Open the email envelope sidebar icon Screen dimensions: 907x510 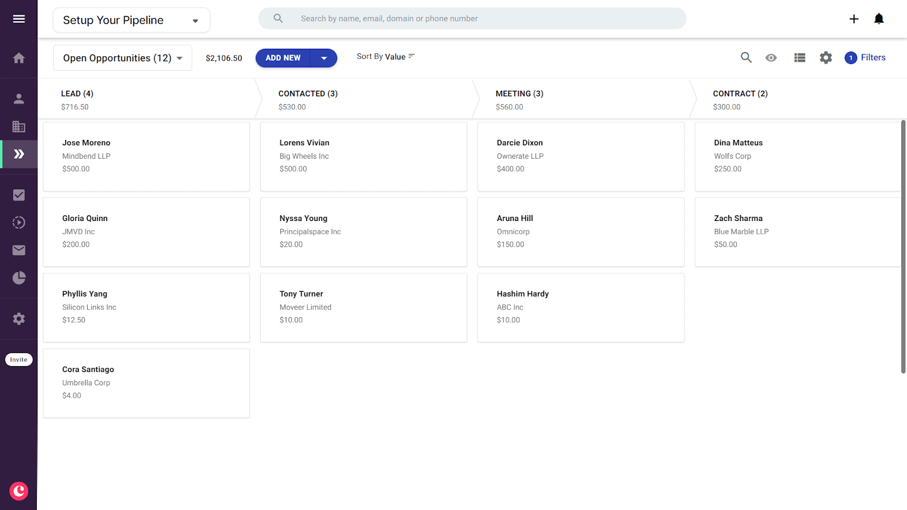point(19,250)
